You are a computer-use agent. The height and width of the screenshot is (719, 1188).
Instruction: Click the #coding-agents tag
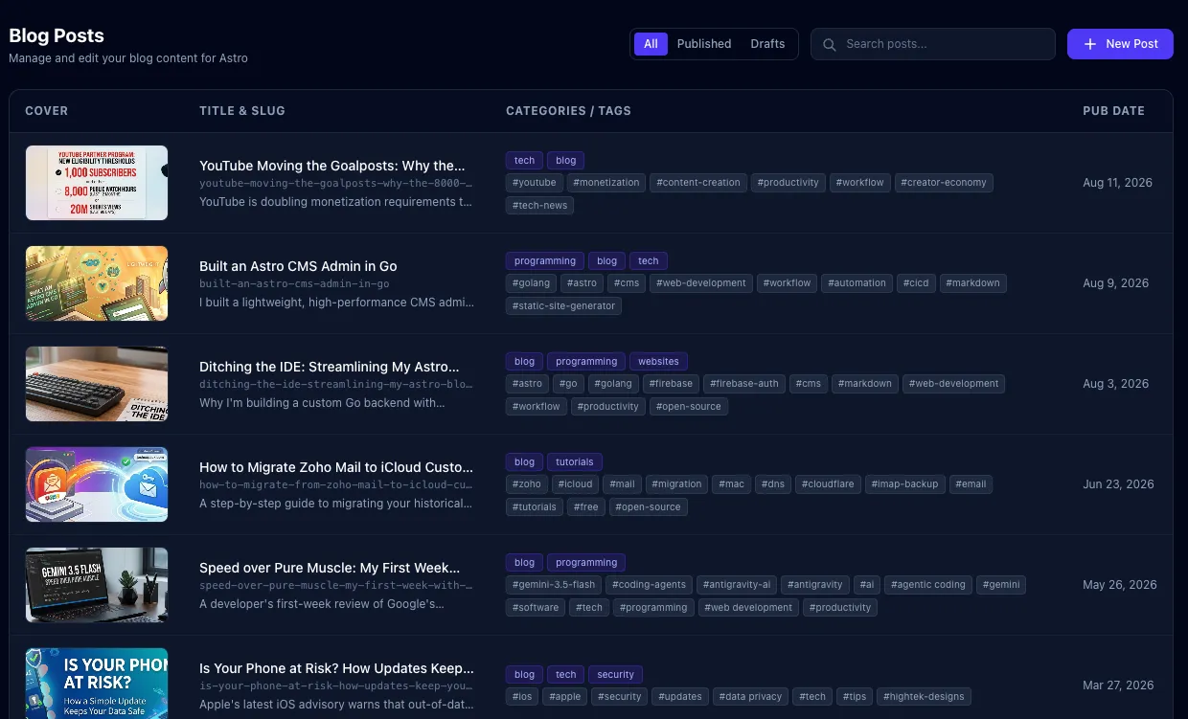(649, 585)
